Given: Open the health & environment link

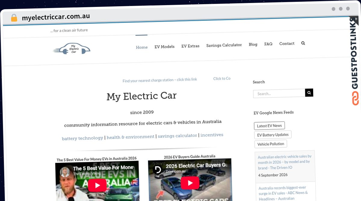Looking at the screenshot, I should tap(131, 137).
